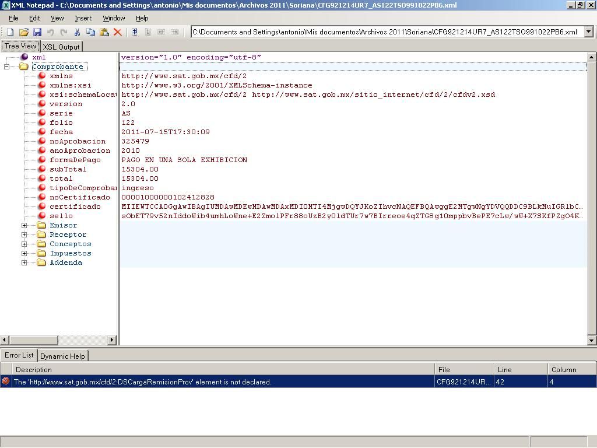
Task: Open the file path dropdown arrow
Action: (589, 32)
